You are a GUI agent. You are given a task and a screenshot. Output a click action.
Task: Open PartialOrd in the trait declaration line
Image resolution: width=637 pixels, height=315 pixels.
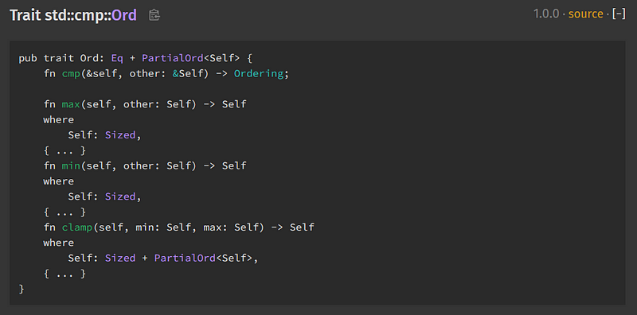point(173,58)
